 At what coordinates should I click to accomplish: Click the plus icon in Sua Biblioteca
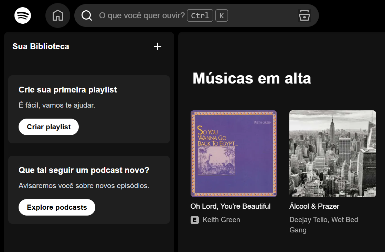point(157,46)
